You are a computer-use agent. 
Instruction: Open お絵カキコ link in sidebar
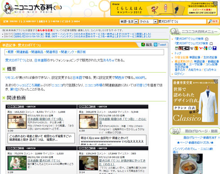(x=195, y=70)
